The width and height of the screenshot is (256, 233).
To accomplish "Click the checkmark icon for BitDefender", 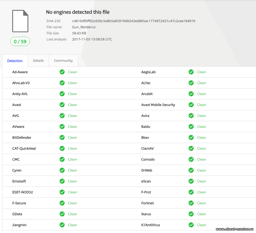I will tap(62, 137).
